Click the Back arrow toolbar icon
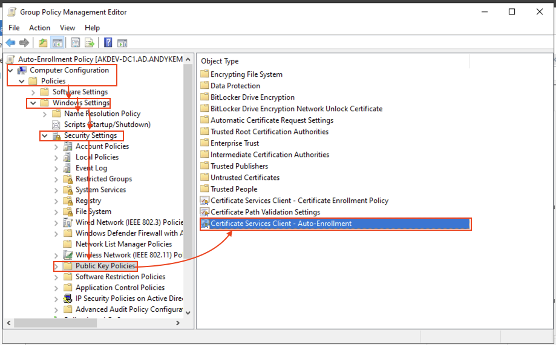 (x=11, y=43)
